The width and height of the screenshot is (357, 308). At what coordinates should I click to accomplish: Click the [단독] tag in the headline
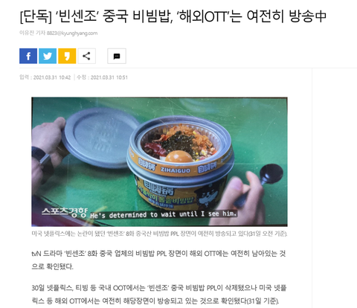pyautogui.click(x=36, y=16)
